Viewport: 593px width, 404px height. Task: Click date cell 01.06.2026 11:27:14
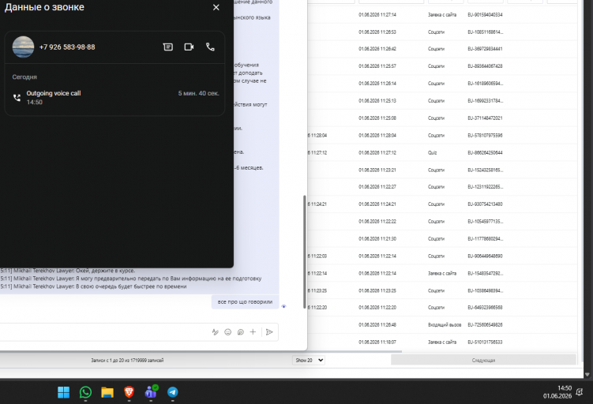(x=377, y=15)
